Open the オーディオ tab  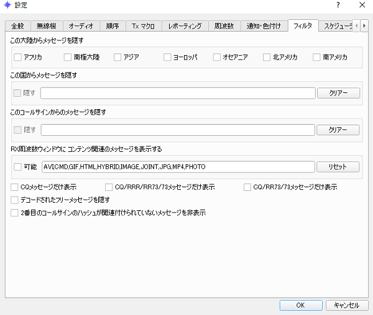(80, 26)
